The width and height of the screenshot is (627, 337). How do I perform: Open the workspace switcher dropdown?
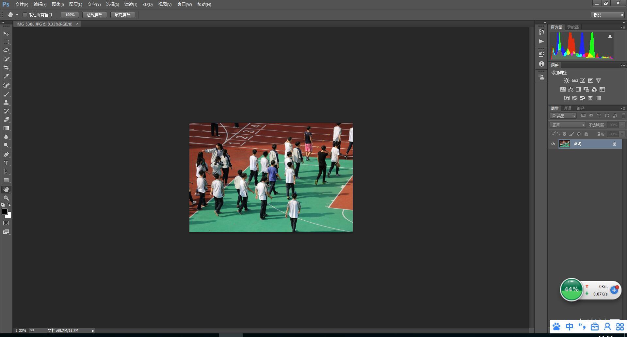pos(608,15)
